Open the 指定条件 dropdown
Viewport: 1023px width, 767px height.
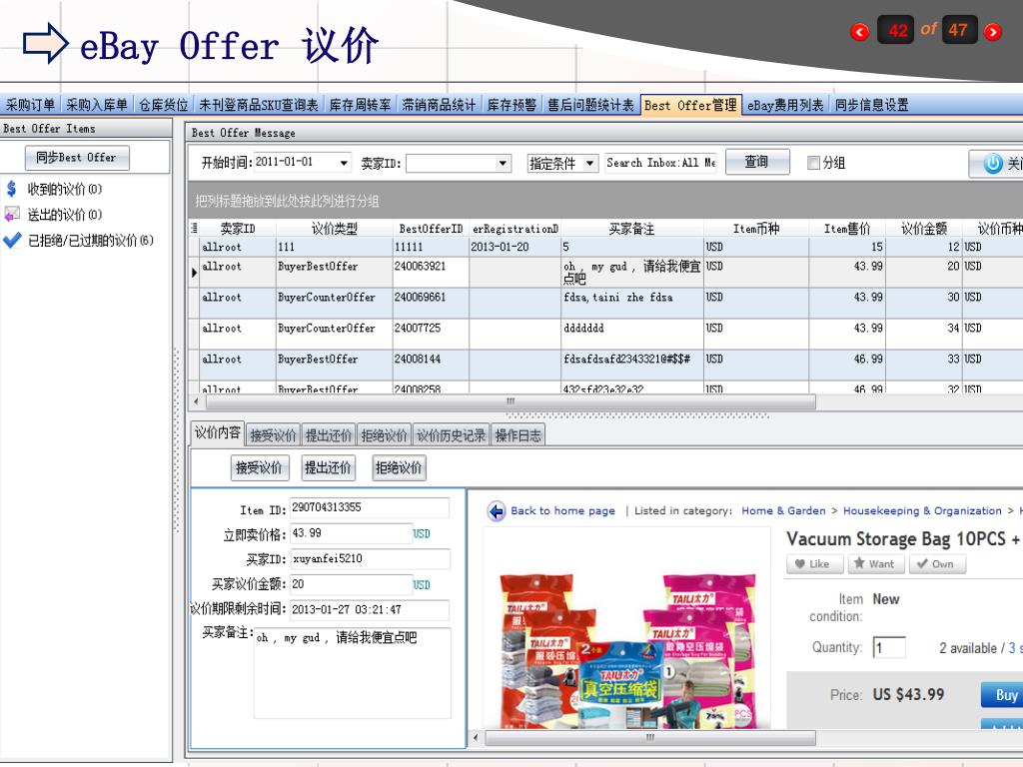coord(589,163)
